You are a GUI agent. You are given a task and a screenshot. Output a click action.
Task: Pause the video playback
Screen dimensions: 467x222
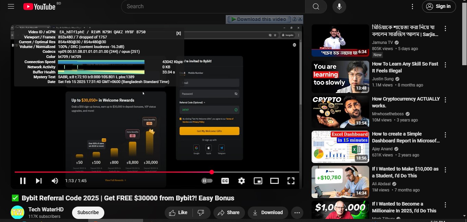tap(23, 181)
